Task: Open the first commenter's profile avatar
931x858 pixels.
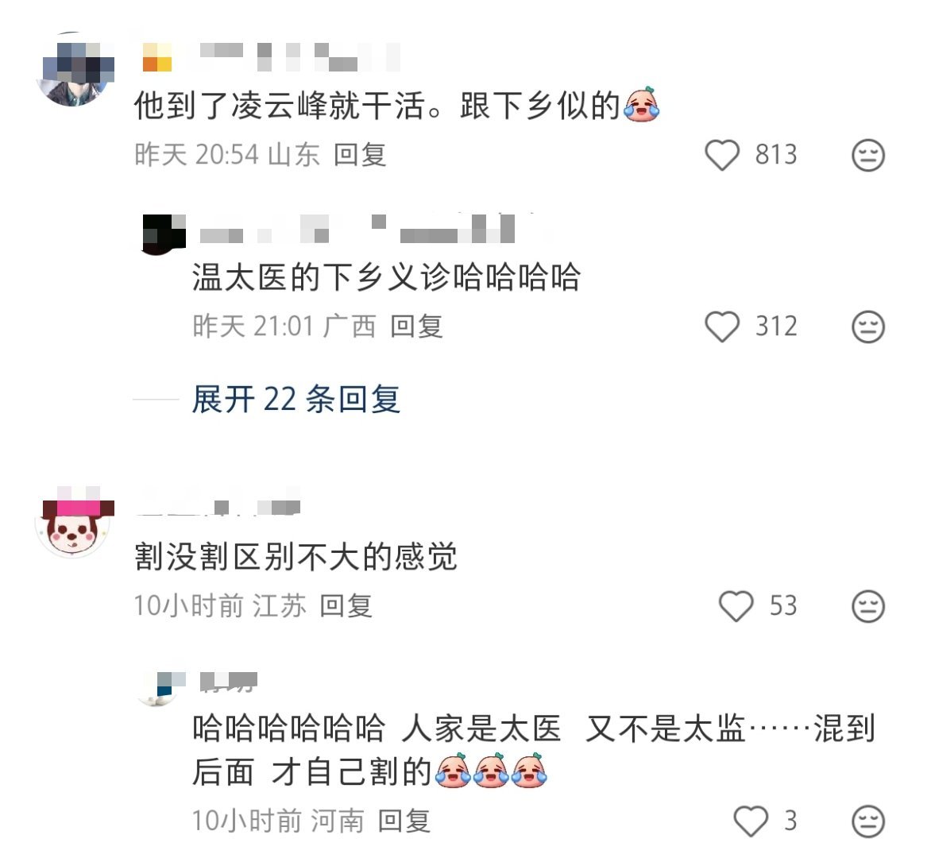Action: [75, 70]
